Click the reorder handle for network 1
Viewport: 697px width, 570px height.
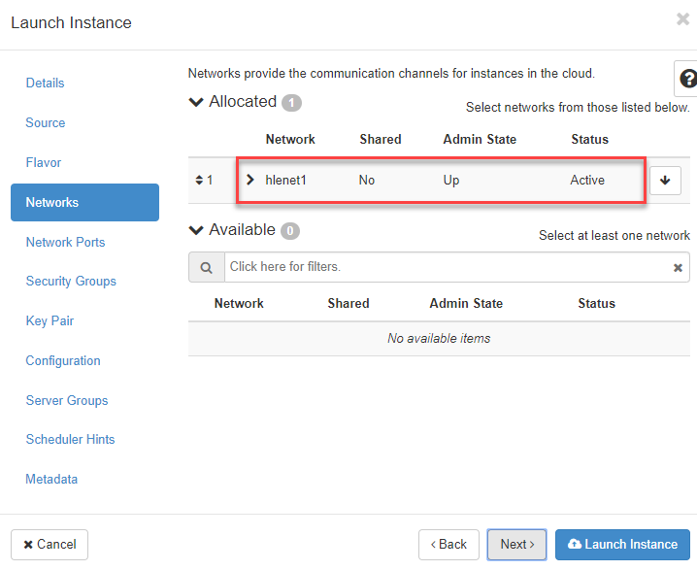pos(199,181)
